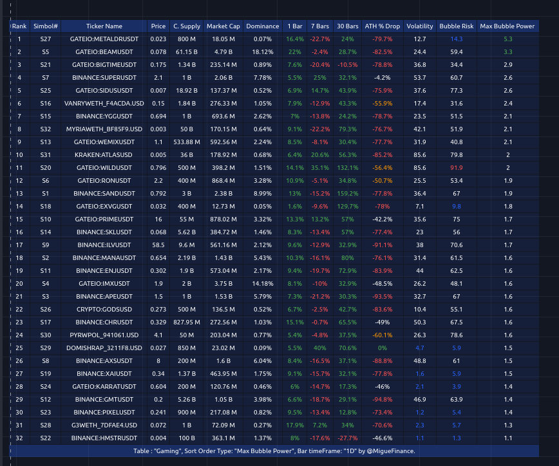Click the Bubble Risk column header
This screenshot has width=559, height=466.
(457, 26)
